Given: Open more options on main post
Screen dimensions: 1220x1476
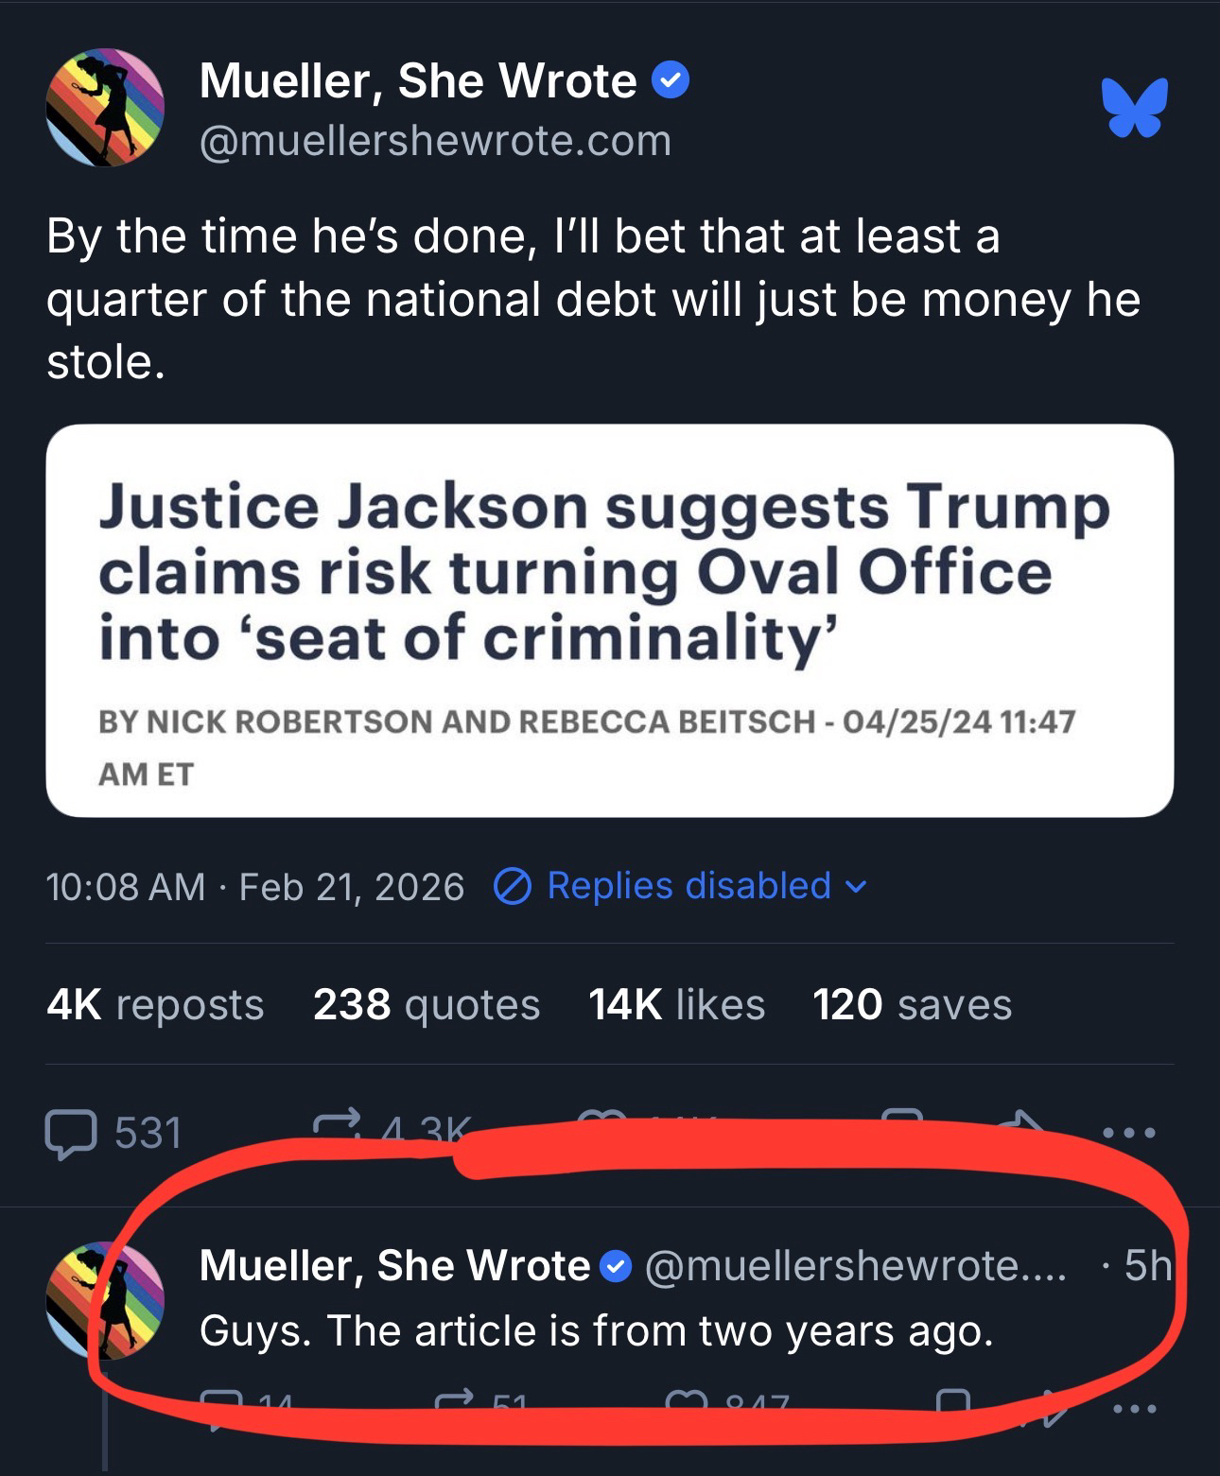Looking at the screenshot, I should 1127,1133.
